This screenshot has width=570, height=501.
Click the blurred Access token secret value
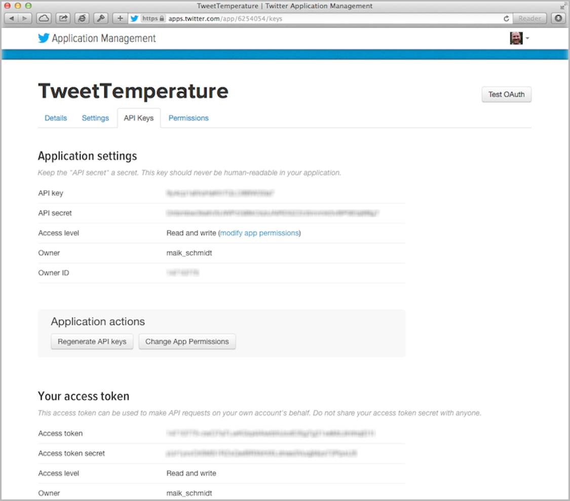coord(261,453)
